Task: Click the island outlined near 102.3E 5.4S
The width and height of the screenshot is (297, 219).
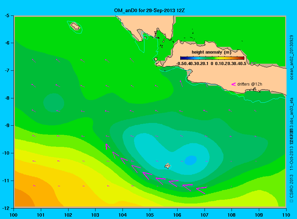Action: tap(75, 26)
